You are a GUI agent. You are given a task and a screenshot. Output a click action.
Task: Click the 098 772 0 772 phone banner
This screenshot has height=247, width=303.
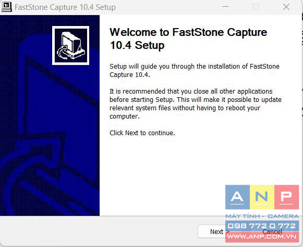262,226
